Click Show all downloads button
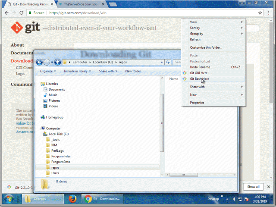Viewport: 276px width, 207px height. 253,187
